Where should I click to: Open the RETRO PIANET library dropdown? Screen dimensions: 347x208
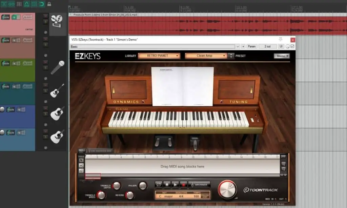159,56
